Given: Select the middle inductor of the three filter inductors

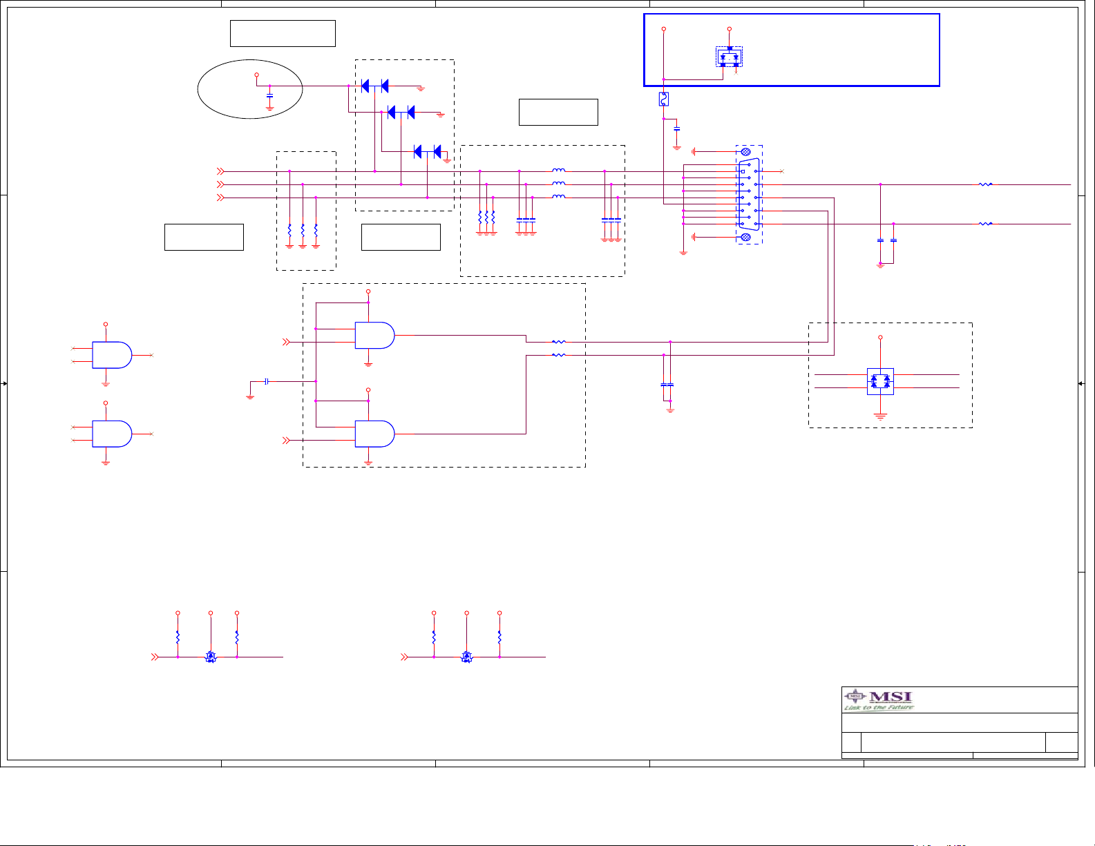Looking at the screenshot, I should 559,184.
